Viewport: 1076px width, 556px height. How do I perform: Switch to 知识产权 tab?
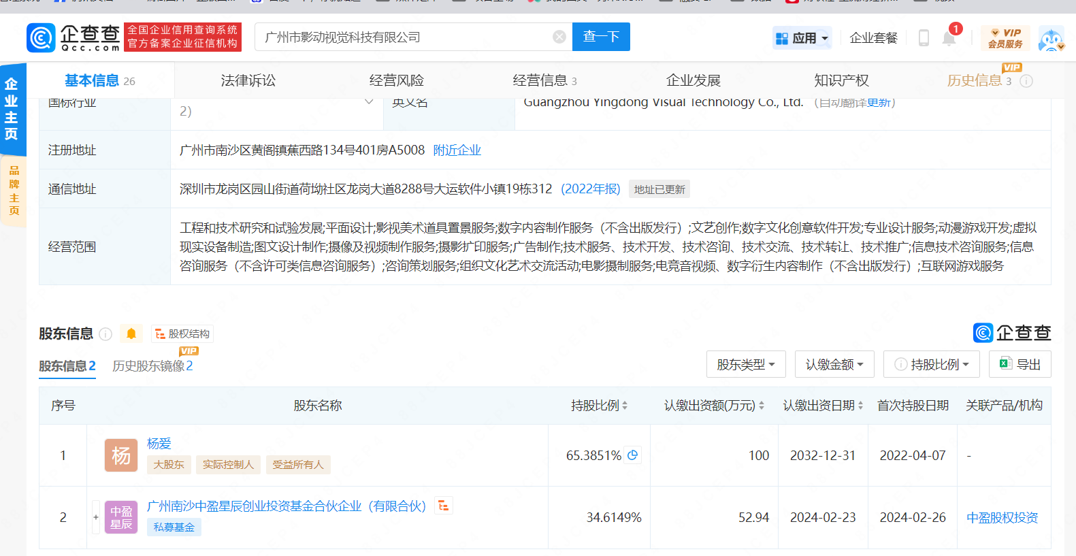coord(842,80)
